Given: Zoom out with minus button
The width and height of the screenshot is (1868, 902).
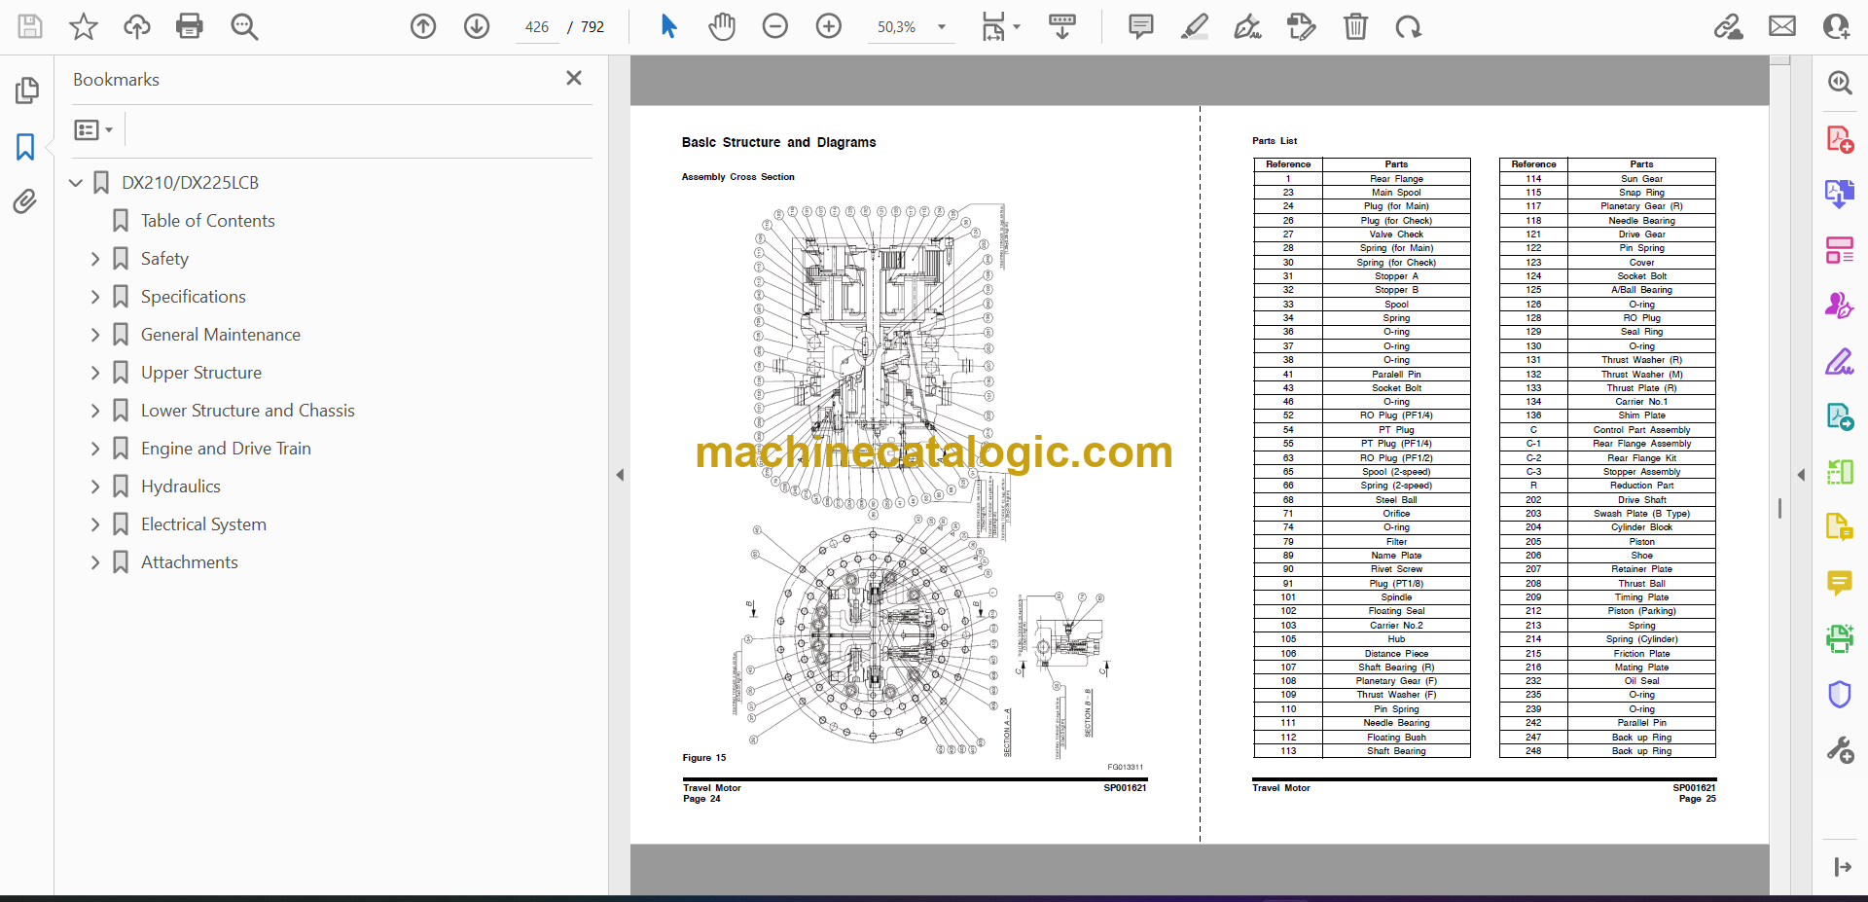Looking at the screenshot, I should pos(775,26).
